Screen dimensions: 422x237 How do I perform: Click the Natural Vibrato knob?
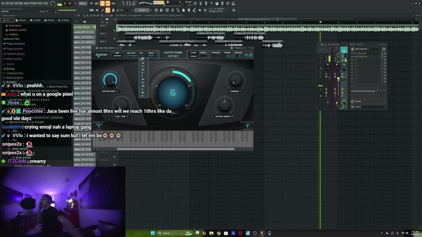pyautogui.click(x=224, y=105)
